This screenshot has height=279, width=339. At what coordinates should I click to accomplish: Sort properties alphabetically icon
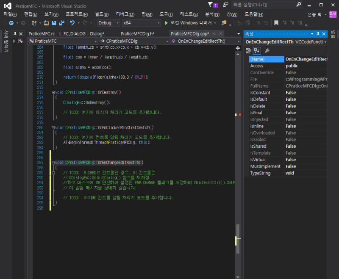click(x=257, y=51)
